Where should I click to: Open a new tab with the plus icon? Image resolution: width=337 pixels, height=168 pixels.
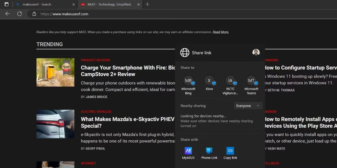tap(147, 4)
